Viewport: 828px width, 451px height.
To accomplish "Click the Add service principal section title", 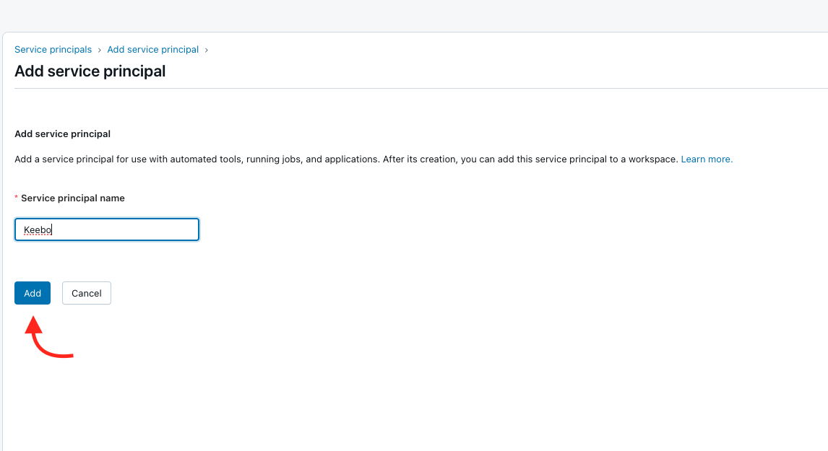I will click(x=62, y=133).
